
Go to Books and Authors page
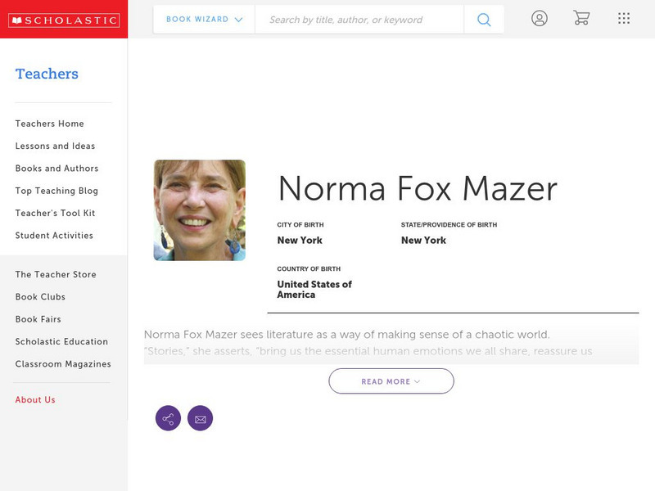[55, 168]
